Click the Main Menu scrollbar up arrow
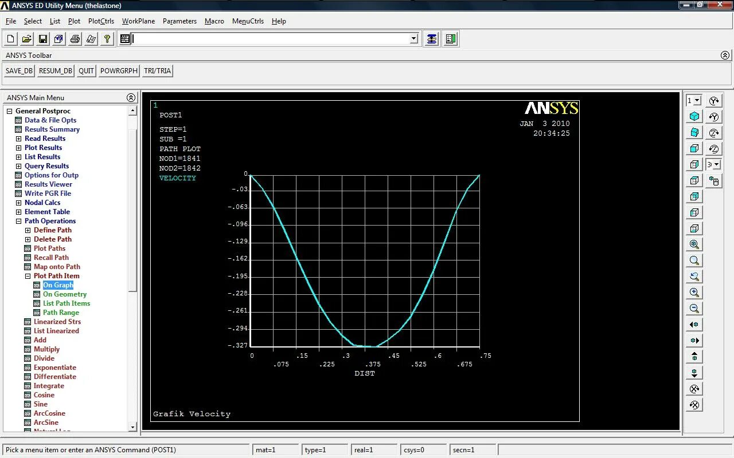The width and height of the screenshot is (734, 458). pos(132,110)
